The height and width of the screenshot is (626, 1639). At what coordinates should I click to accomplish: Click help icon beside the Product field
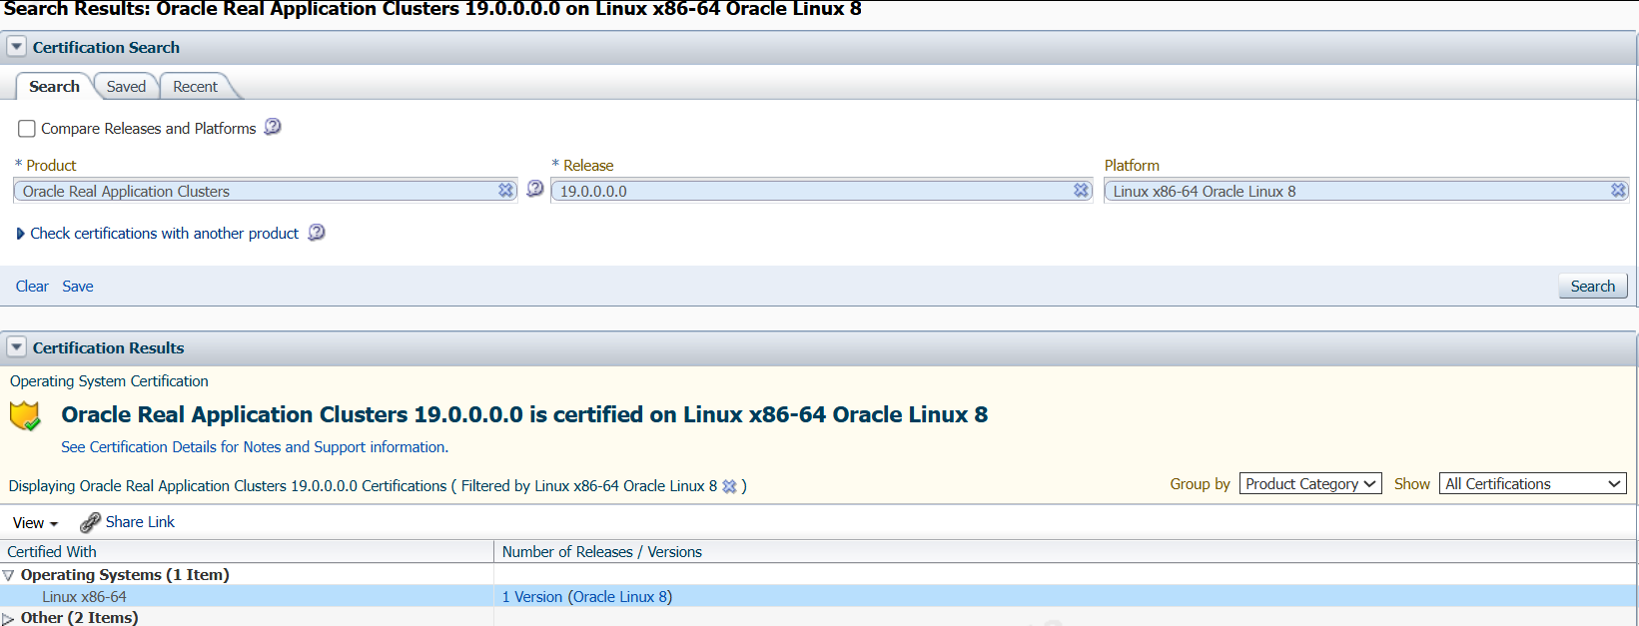[535, 189]
